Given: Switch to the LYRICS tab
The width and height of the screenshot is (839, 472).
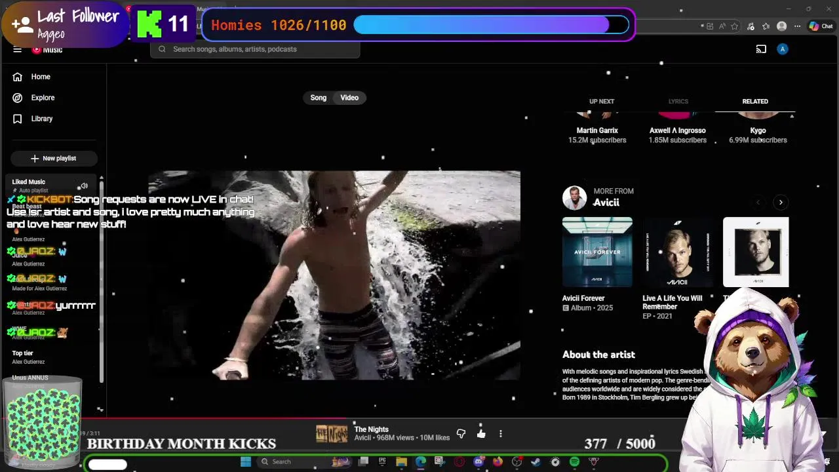Looking at the screenshot, I should [x=678, y=102].
